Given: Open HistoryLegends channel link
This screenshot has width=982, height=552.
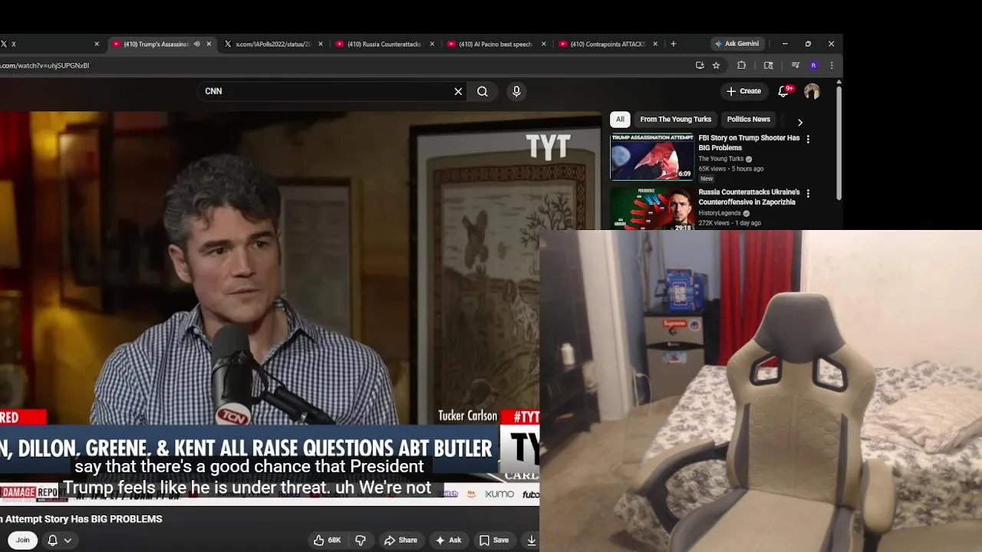Looking at the screenshot, I should click(720, 213).
